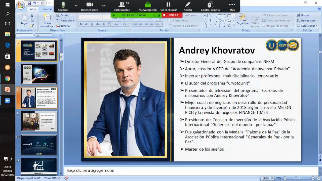Click the notes field 'Haga clic para agregar notas'
Image resolution: width=322 pixels, height=181 pixels.
[x=191, y=170]
